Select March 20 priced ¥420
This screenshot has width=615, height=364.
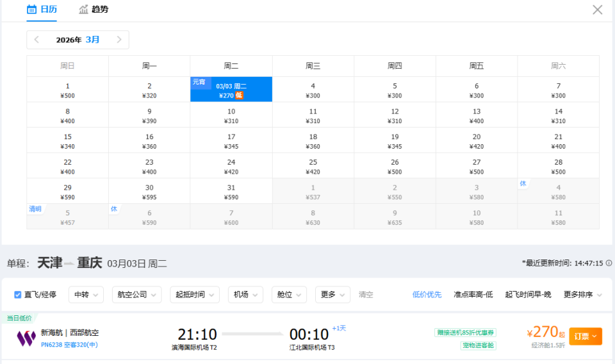(477, 141)
